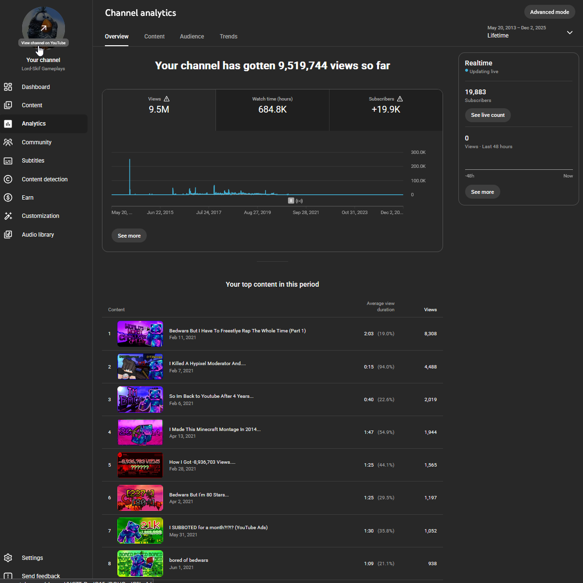Open the Earn dollar icon
The image size is (583, 583).
click(x=8, y=198)
